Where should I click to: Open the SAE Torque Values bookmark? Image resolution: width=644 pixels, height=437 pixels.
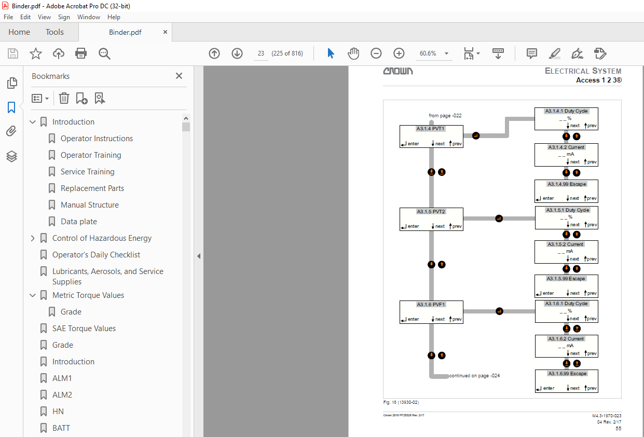click(x=84, y=329)
